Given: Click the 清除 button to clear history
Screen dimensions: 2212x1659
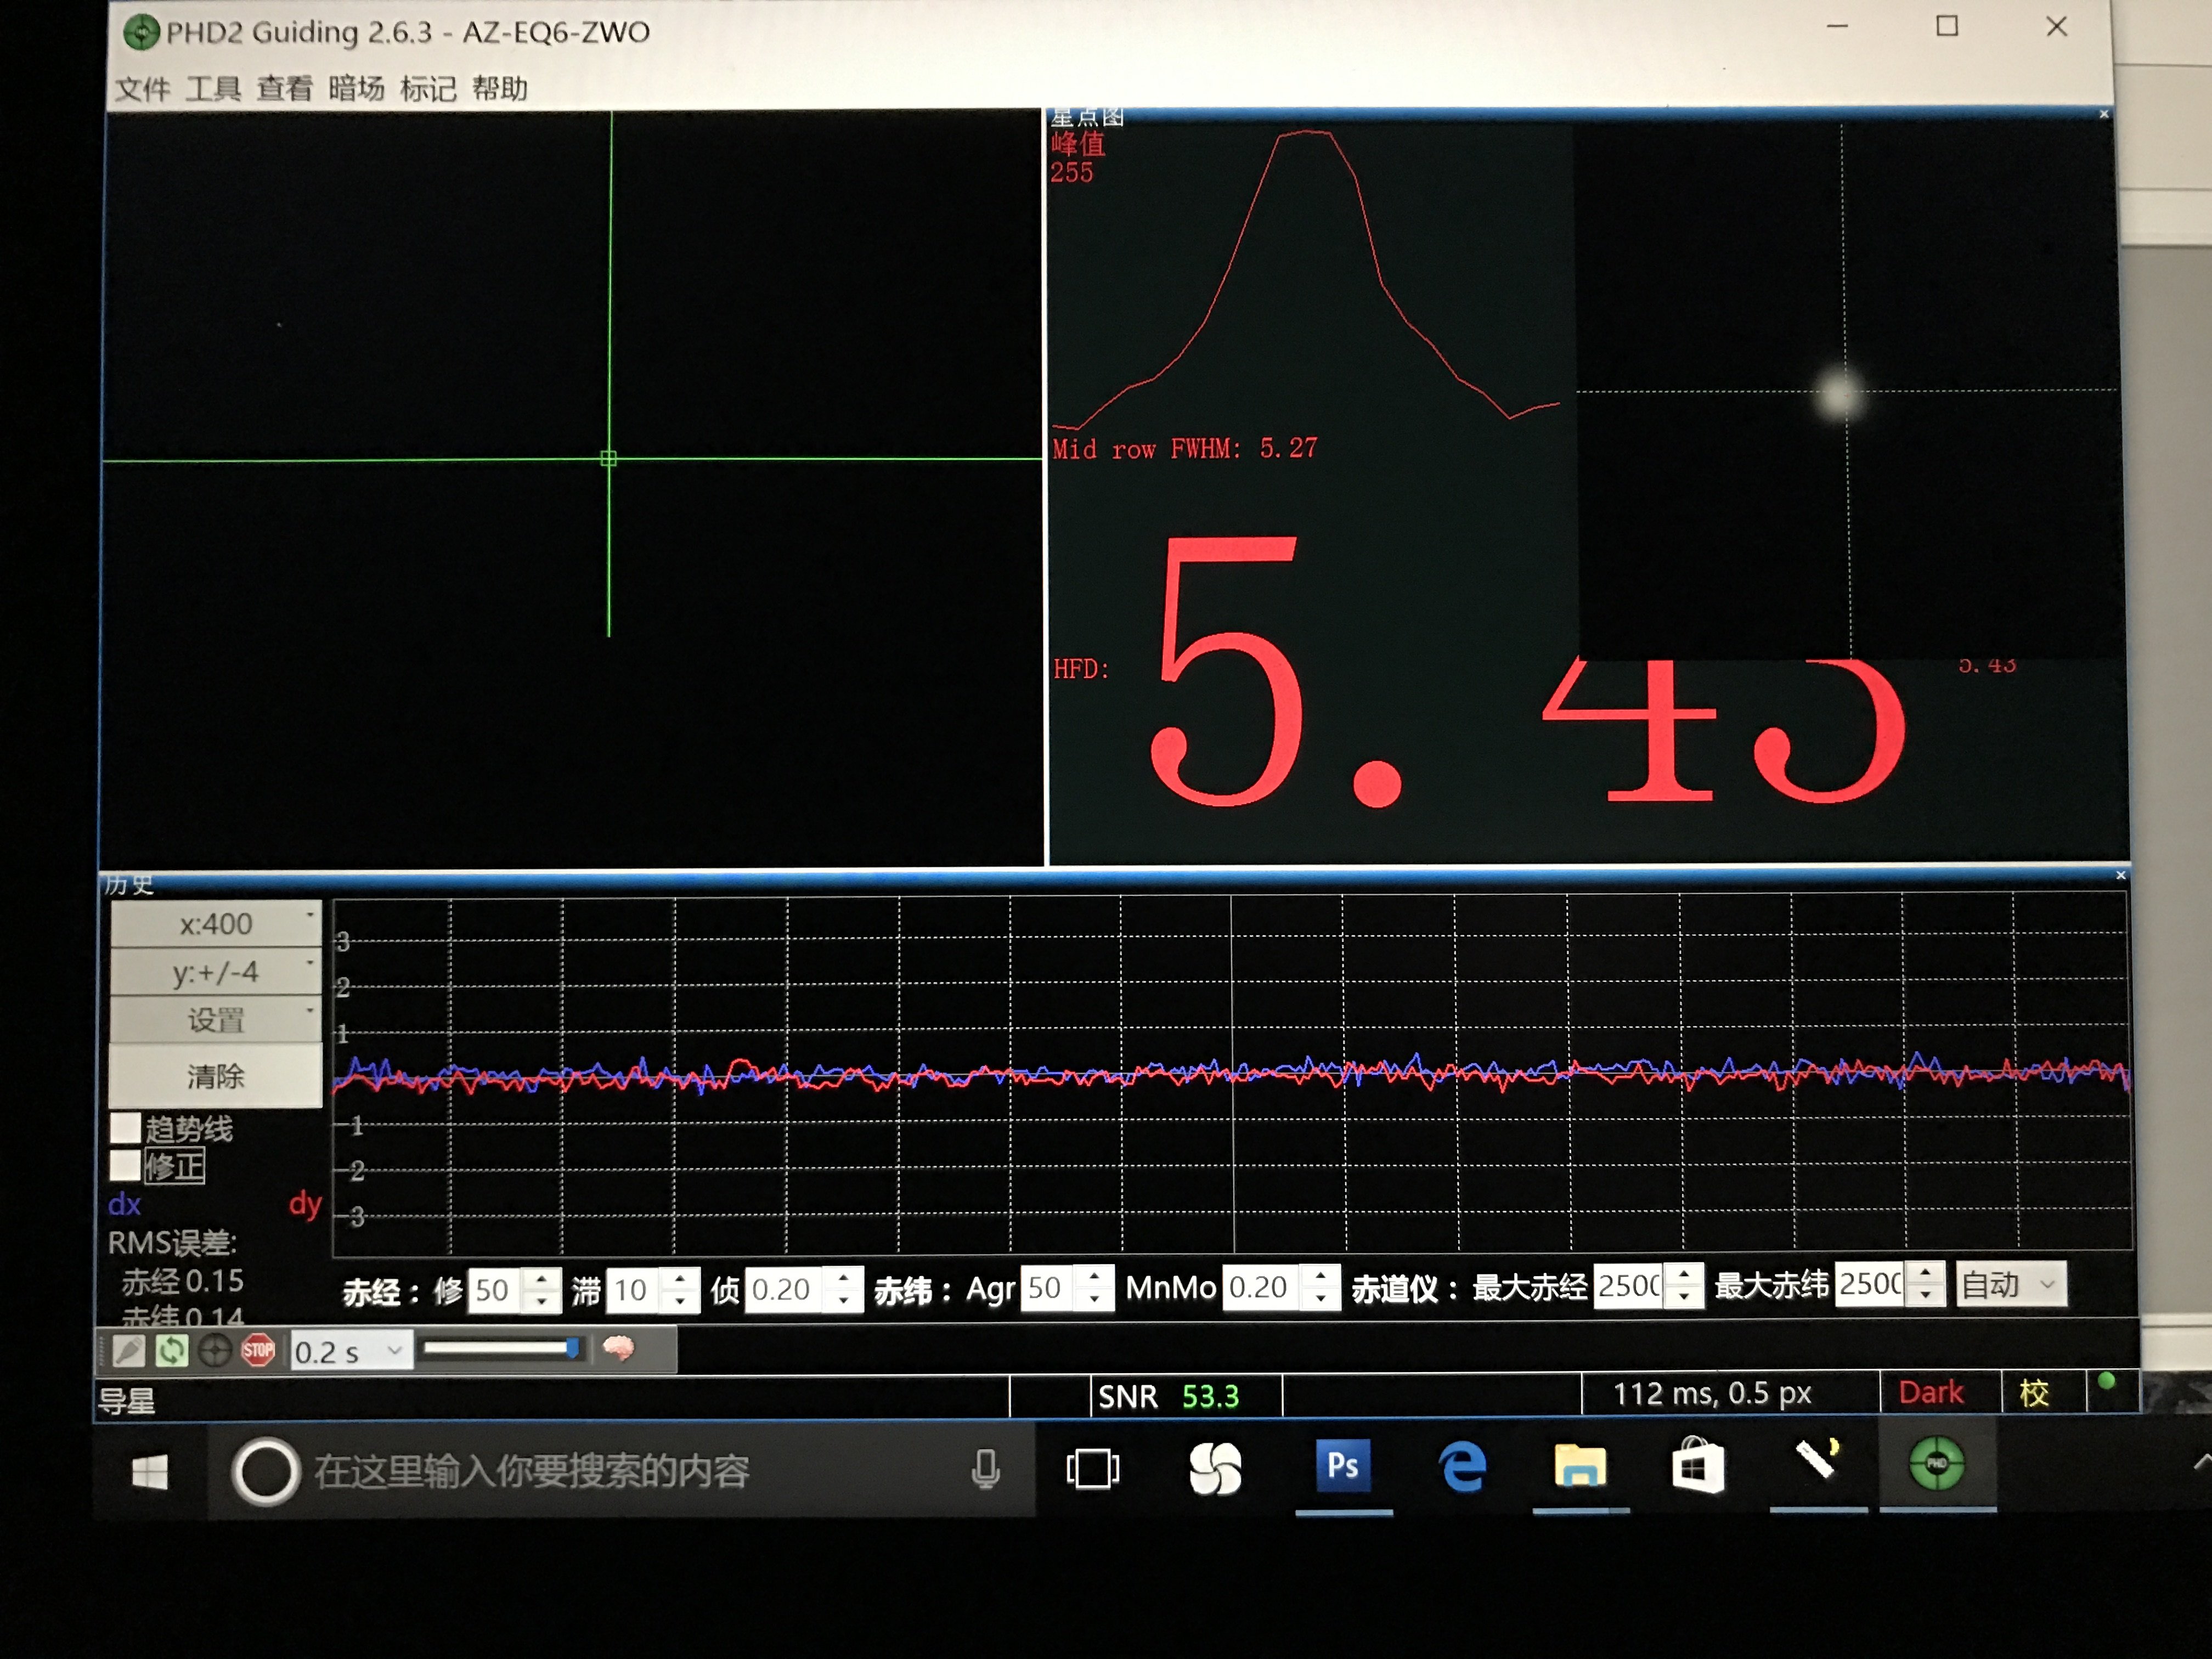Looking at the screenshot, I should pos(215,1076).
